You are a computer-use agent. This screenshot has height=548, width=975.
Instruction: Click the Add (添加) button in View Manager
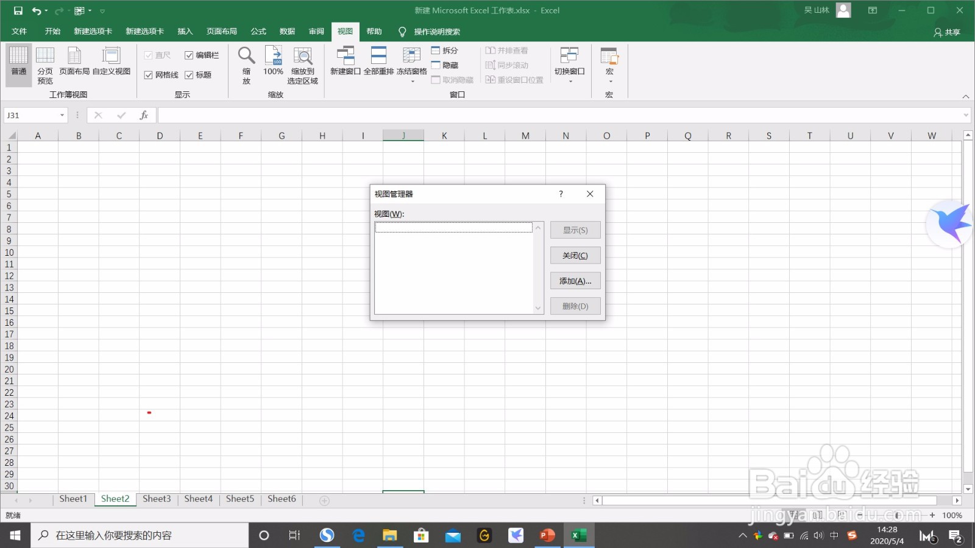tap(575, 281)
